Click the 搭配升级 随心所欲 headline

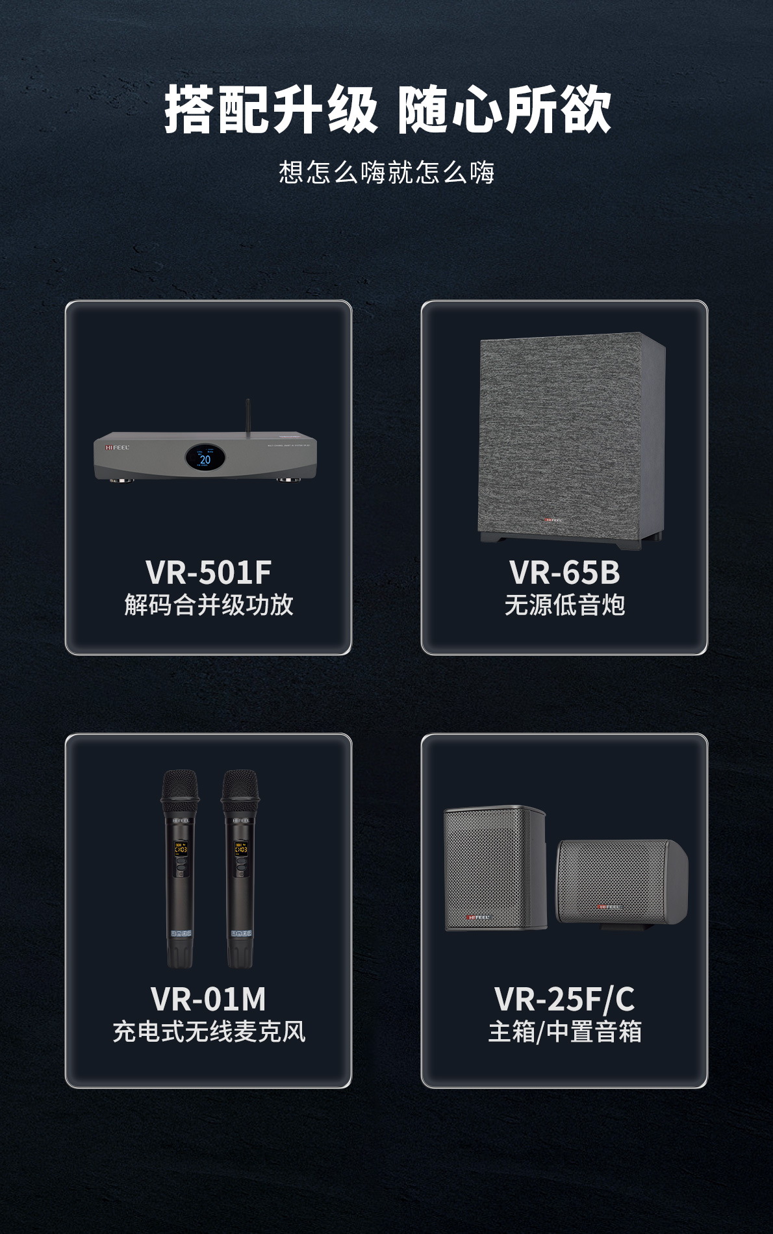point(387,109)
